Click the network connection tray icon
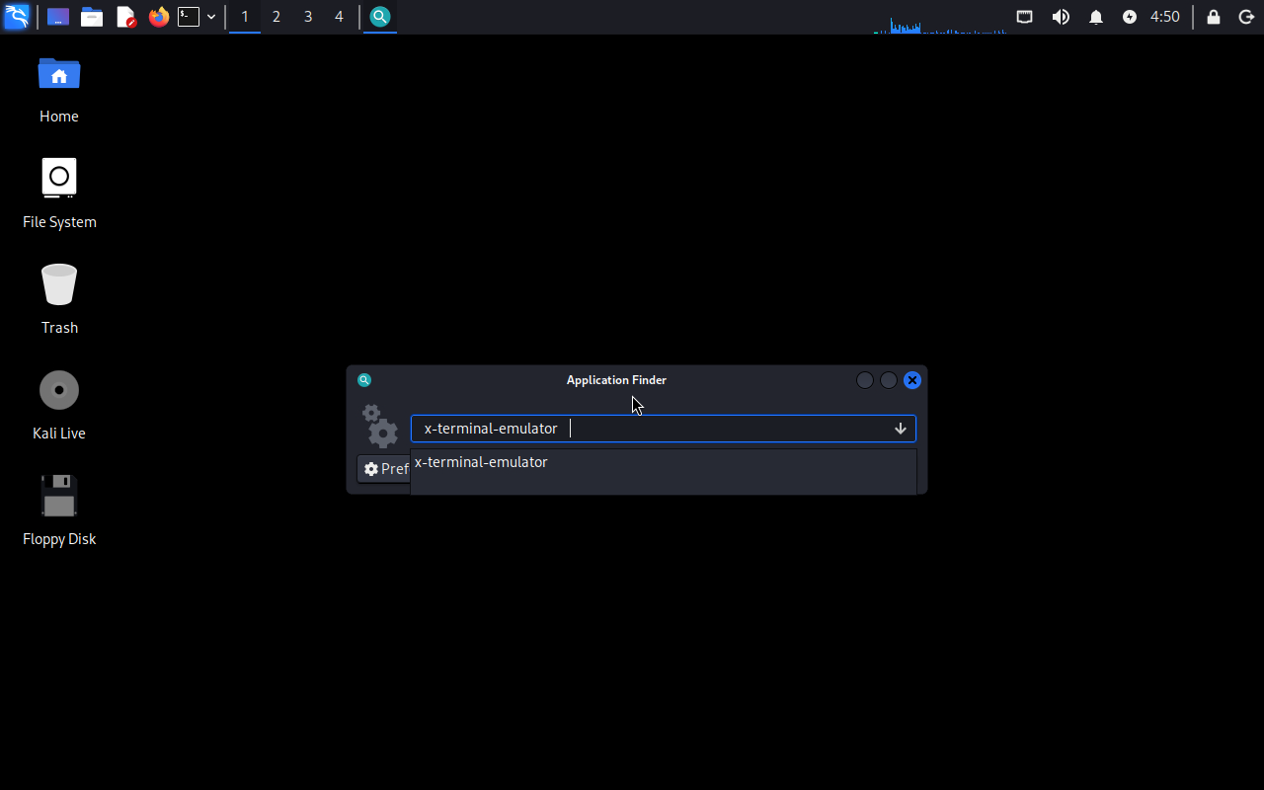This screenshot has height=790, width=1264. pos(1024,17)
